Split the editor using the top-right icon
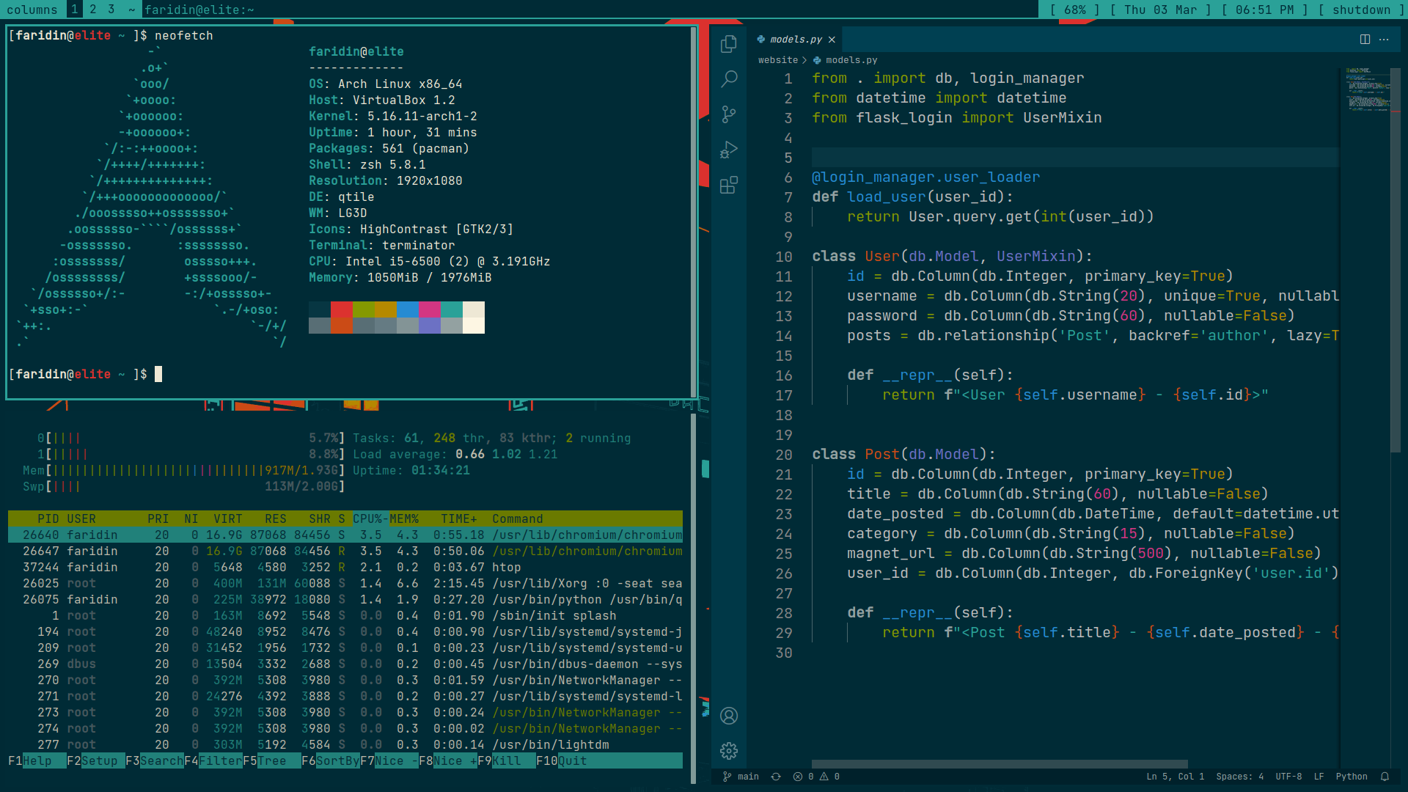Image resolution: width=1408 pixels, height=792 pixels. [1364, 39]
